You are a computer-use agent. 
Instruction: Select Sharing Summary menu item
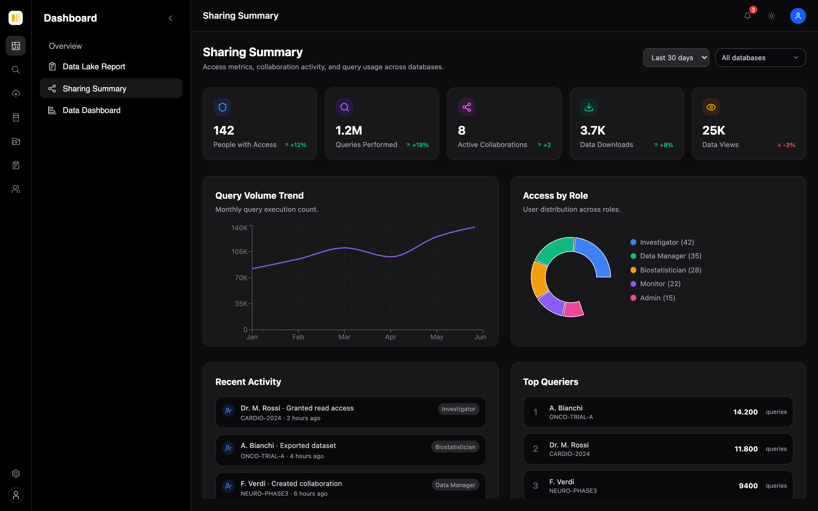click(111, 89)
